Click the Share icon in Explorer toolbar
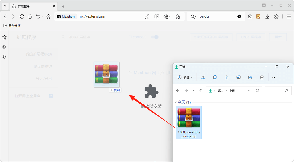Image resolution: width=294 pixels, height=162 pixels. pyautogui.click(x=250, y=77)
